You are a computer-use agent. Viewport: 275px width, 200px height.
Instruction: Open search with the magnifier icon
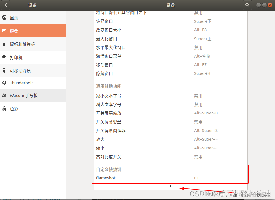point(247,5)
